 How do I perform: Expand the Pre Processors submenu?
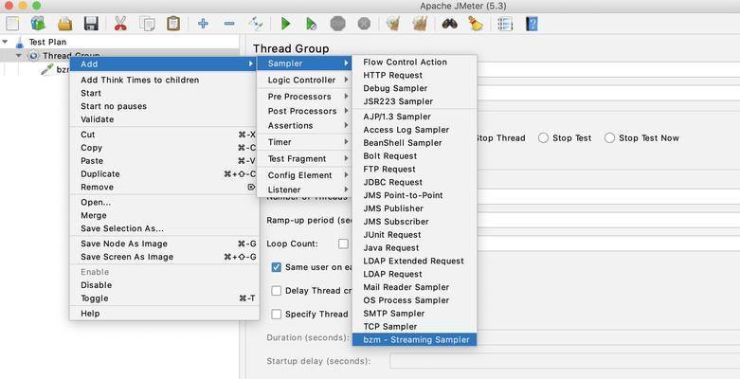pyautogui.click(x=304, y=97)
